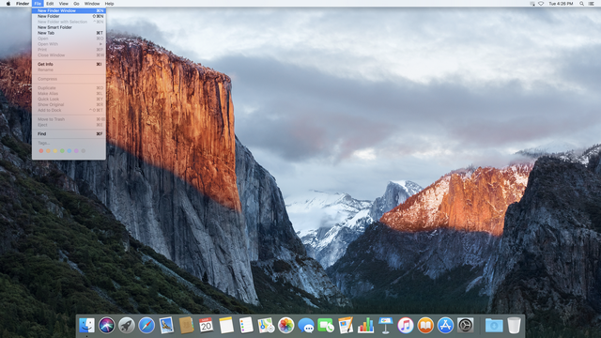Open the Apple menu
601x338 pixels.
[x=8, y=4]
